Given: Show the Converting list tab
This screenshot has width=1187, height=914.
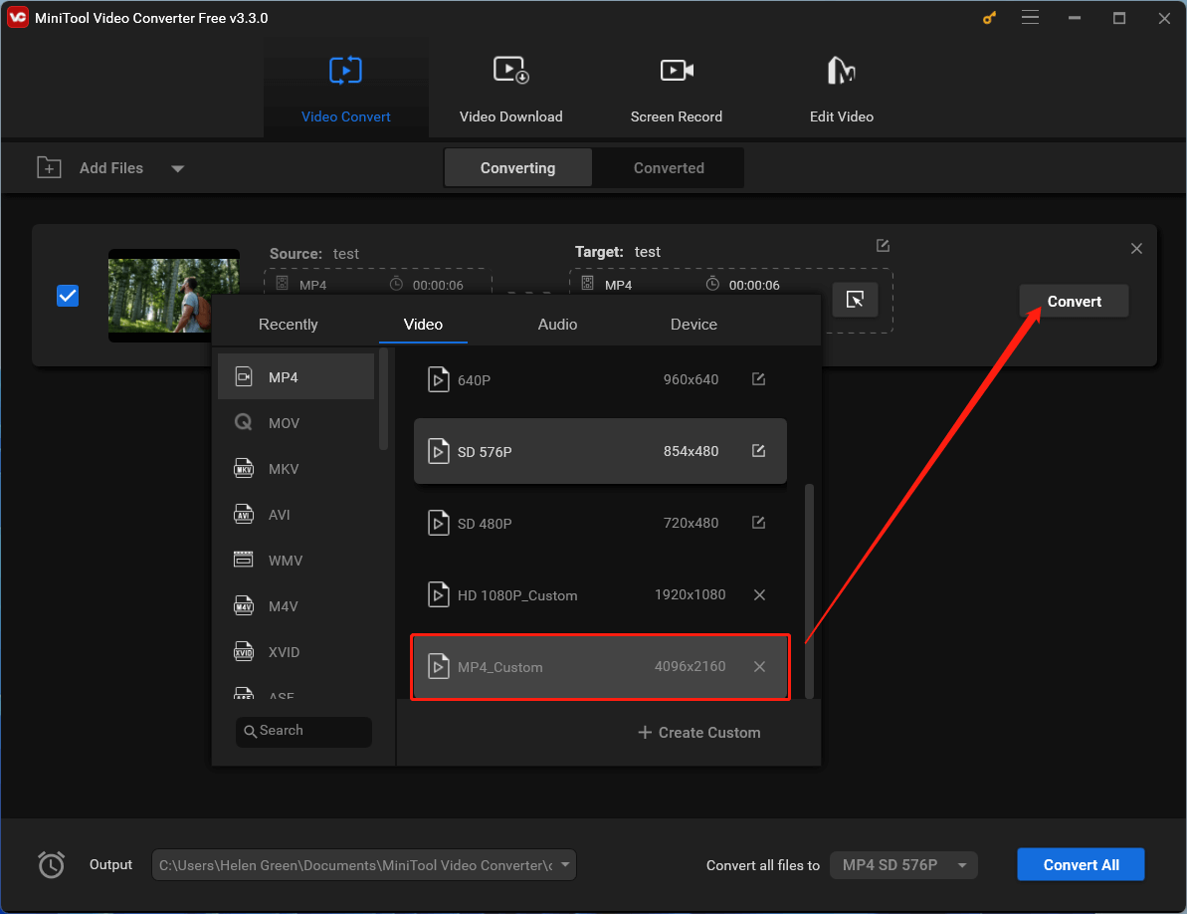Looking at the screenshot, I should 517,168.
